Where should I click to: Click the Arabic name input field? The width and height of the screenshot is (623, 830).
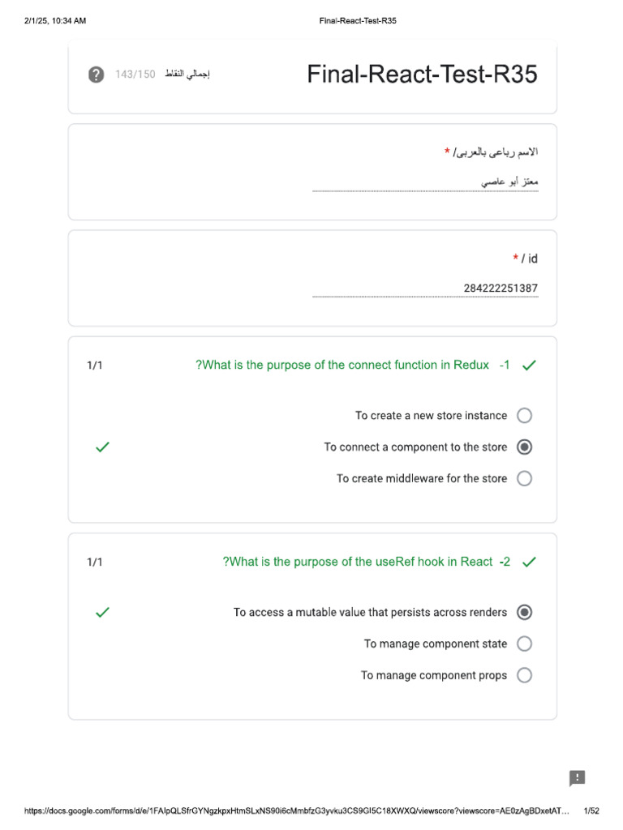[x=425, y=182]
